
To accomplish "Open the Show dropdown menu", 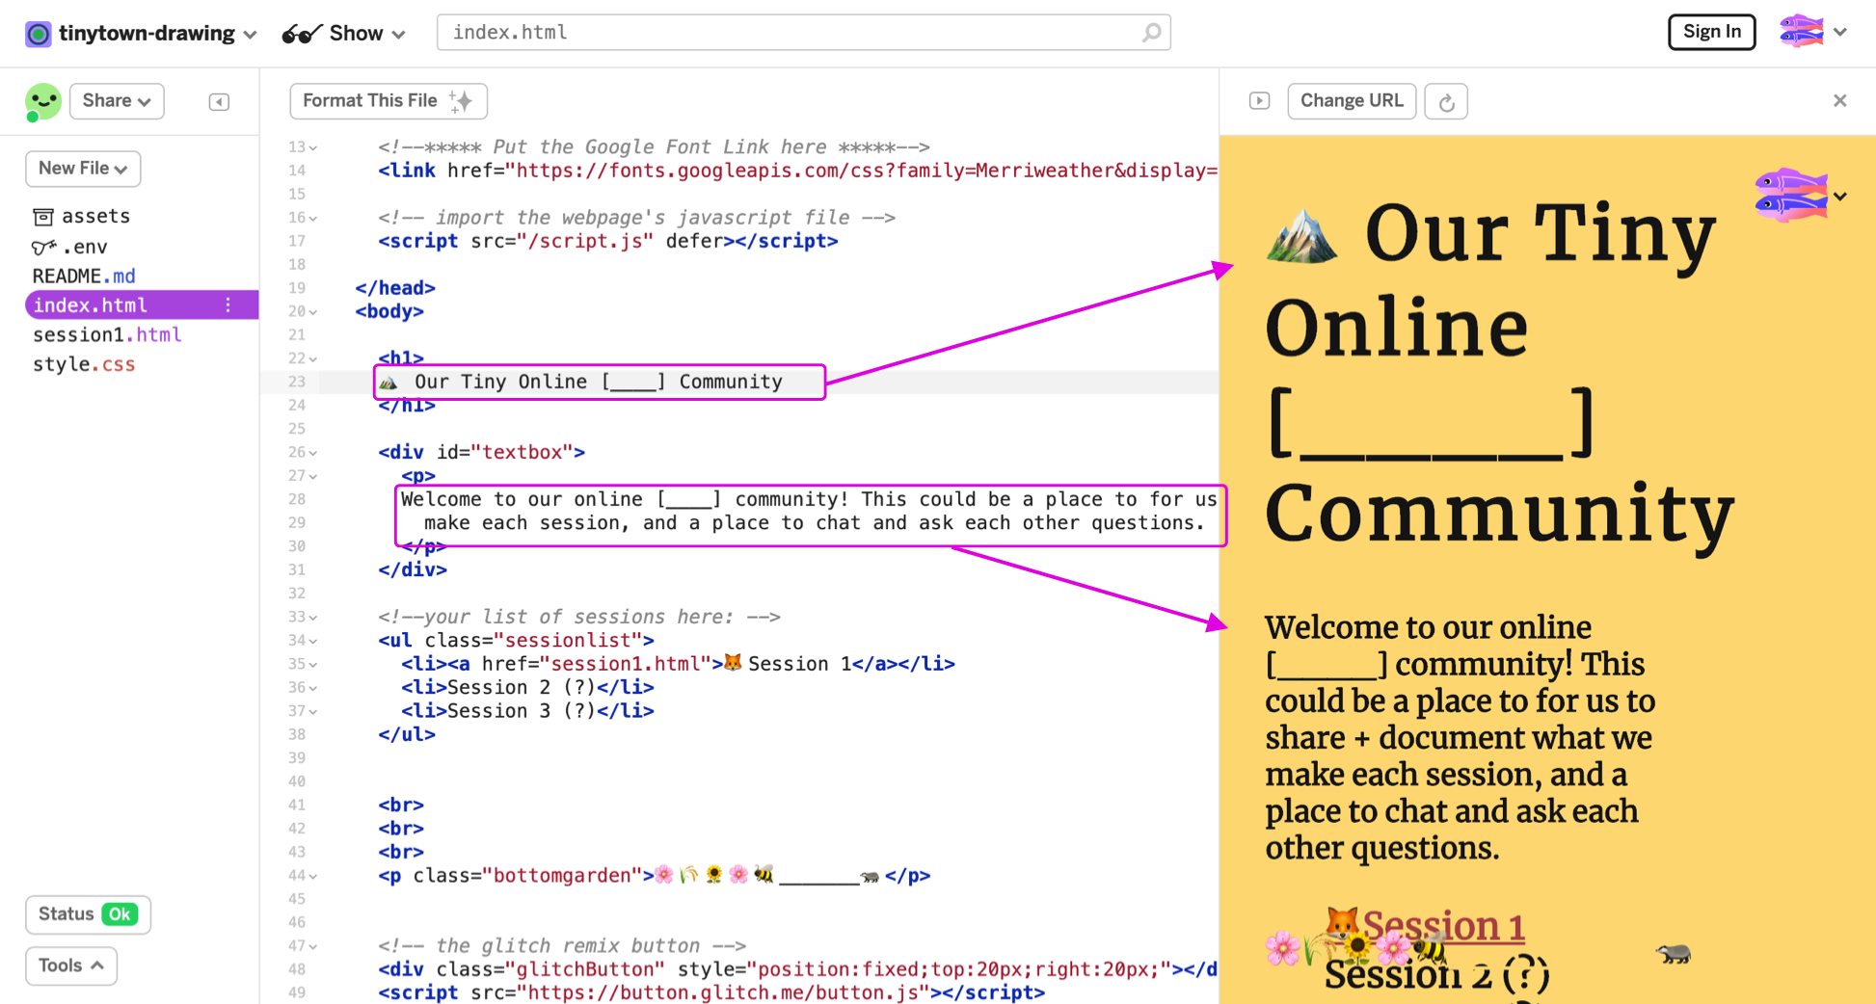I will 367,34.
